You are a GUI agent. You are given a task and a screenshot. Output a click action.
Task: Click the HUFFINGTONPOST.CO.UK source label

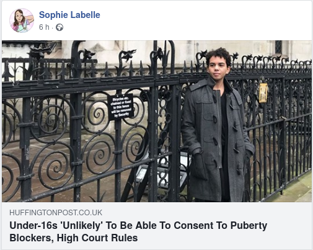[56, 213]
